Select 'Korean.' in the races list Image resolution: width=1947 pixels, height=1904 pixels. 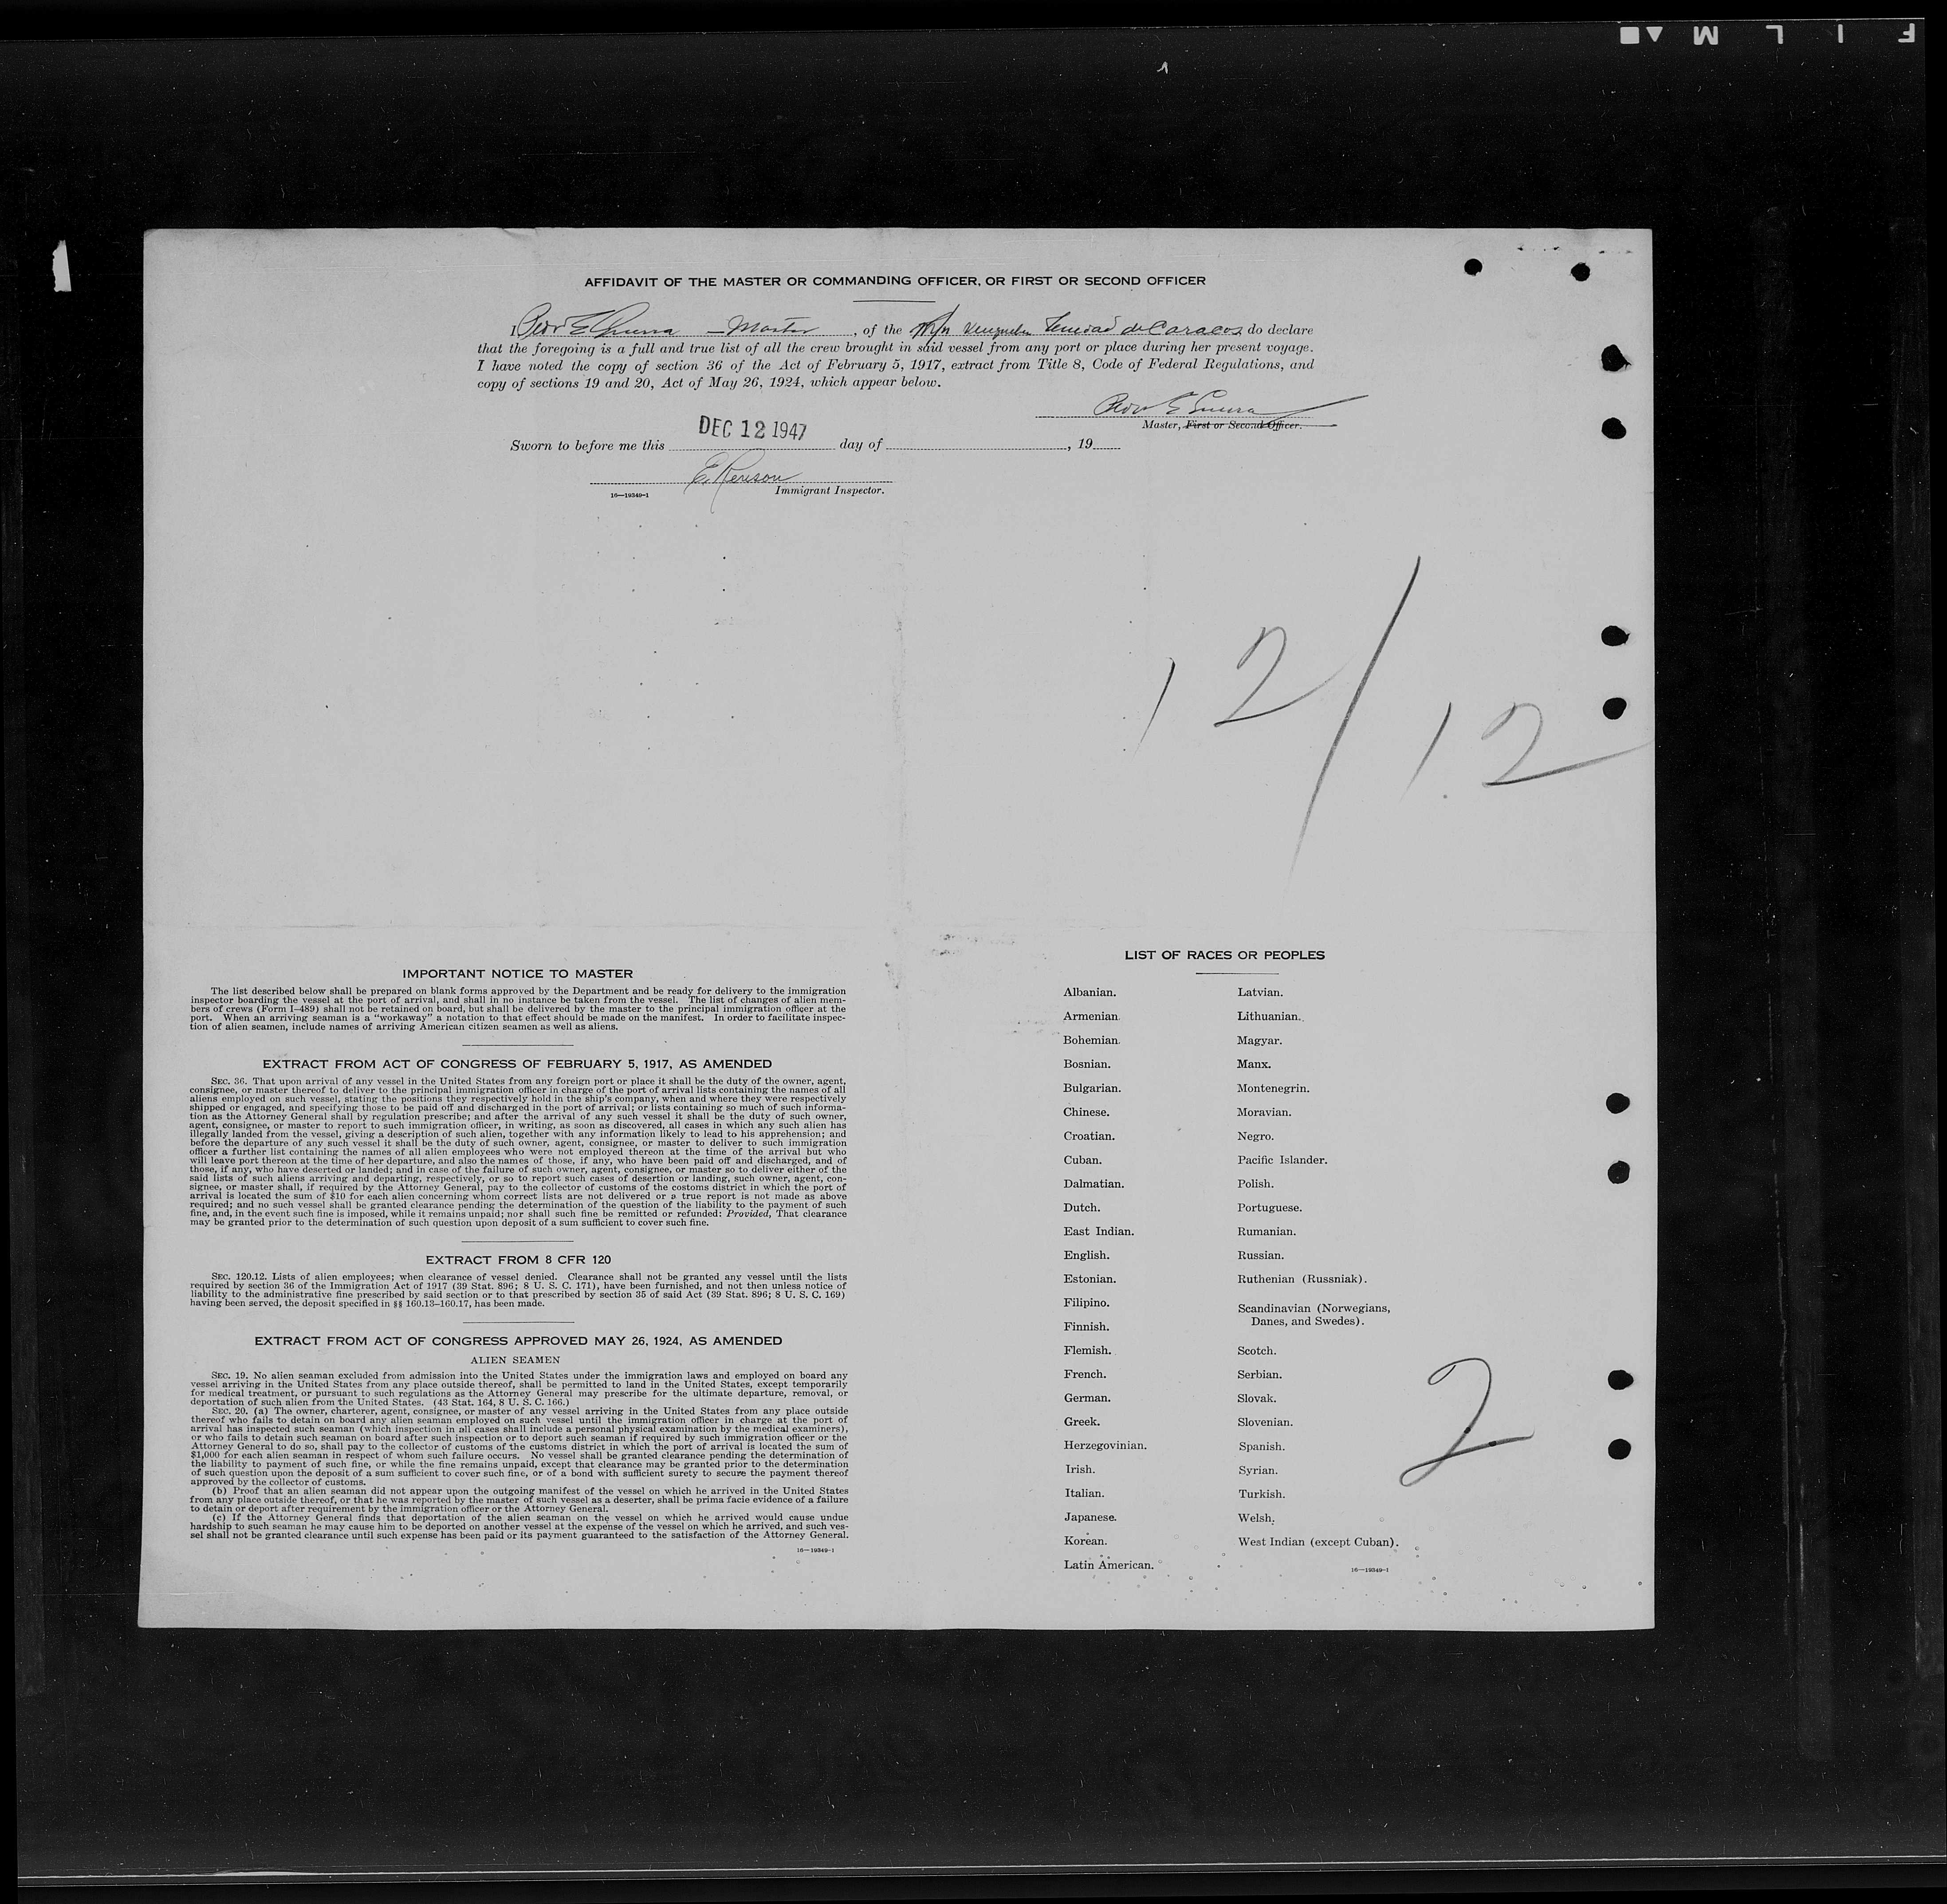pyautogui.click(x=1085, y=1542)
